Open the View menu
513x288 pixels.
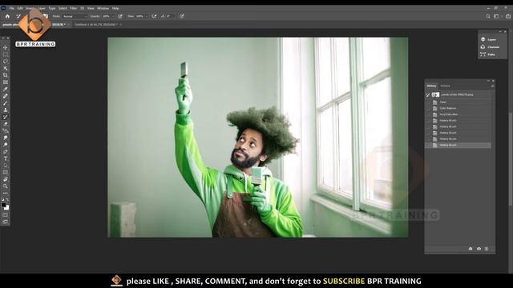click(91, 8)
